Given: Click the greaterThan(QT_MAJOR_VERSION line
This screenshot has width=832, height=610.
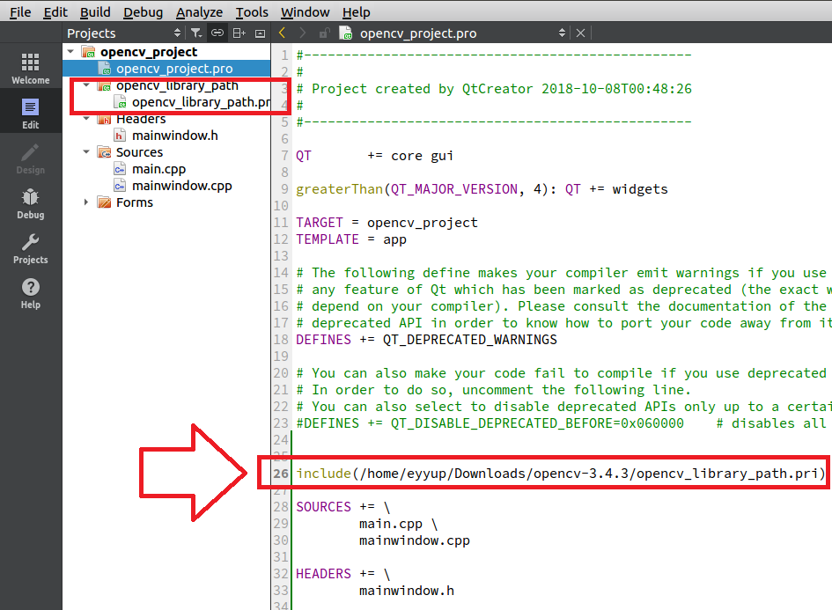Looking at the screenshot, I should pyautogui.click(x=482, y=189).
